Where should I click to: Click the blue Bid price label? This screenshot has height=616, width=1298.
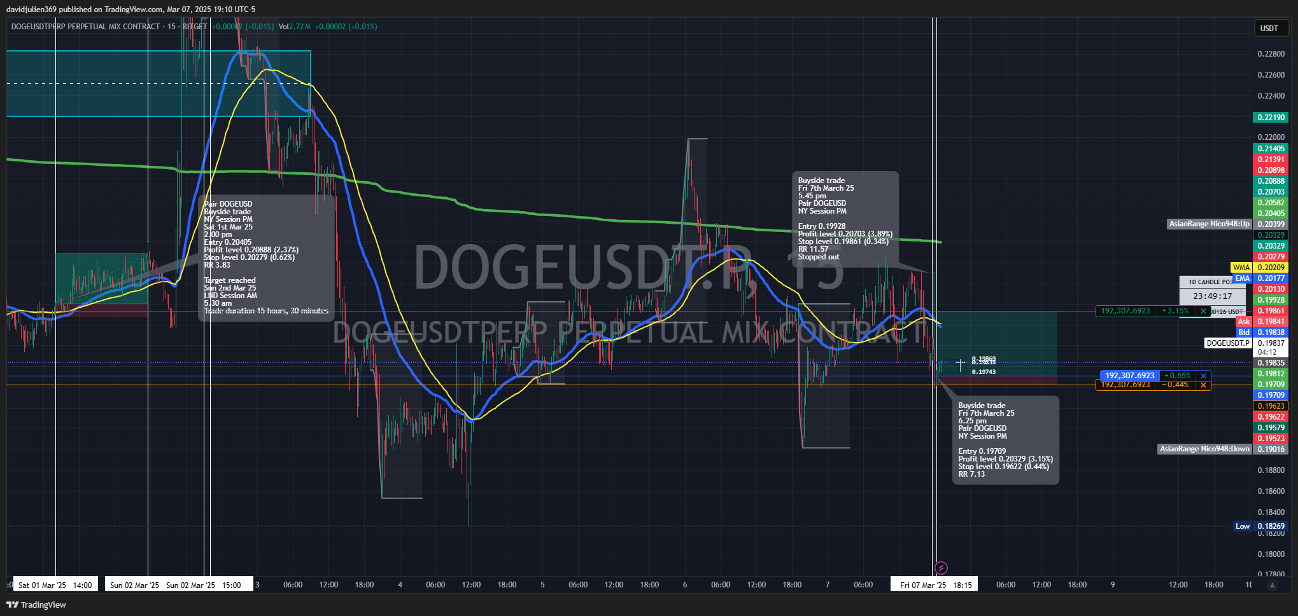click(x=1244, y=332)
